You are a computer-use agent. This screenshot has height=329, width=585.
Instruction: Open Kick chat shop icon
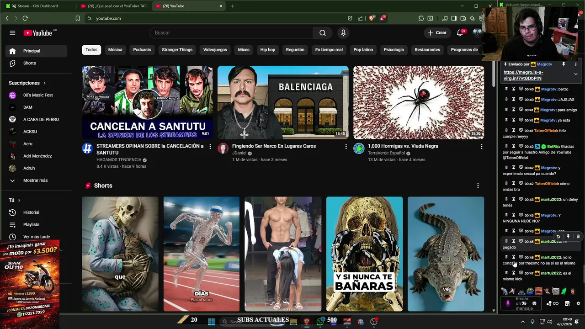(567, 303)
